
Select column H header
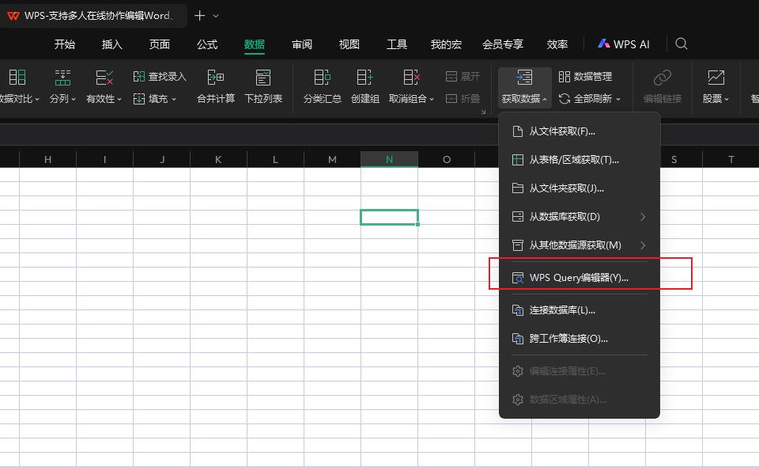coord(47,159)
